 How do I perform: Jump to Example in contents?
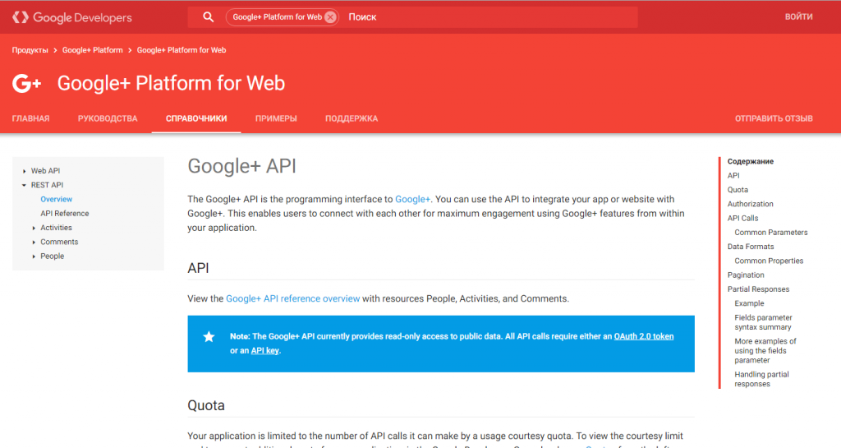tap(749, 303)
